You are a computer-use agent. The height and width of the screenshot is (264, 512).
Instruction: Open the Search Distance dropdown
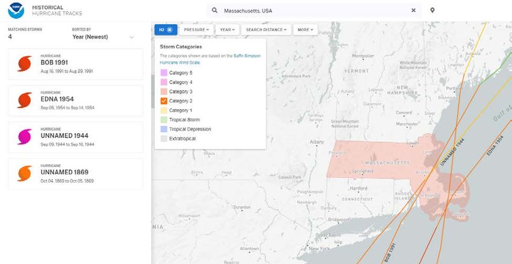[266, 30]
